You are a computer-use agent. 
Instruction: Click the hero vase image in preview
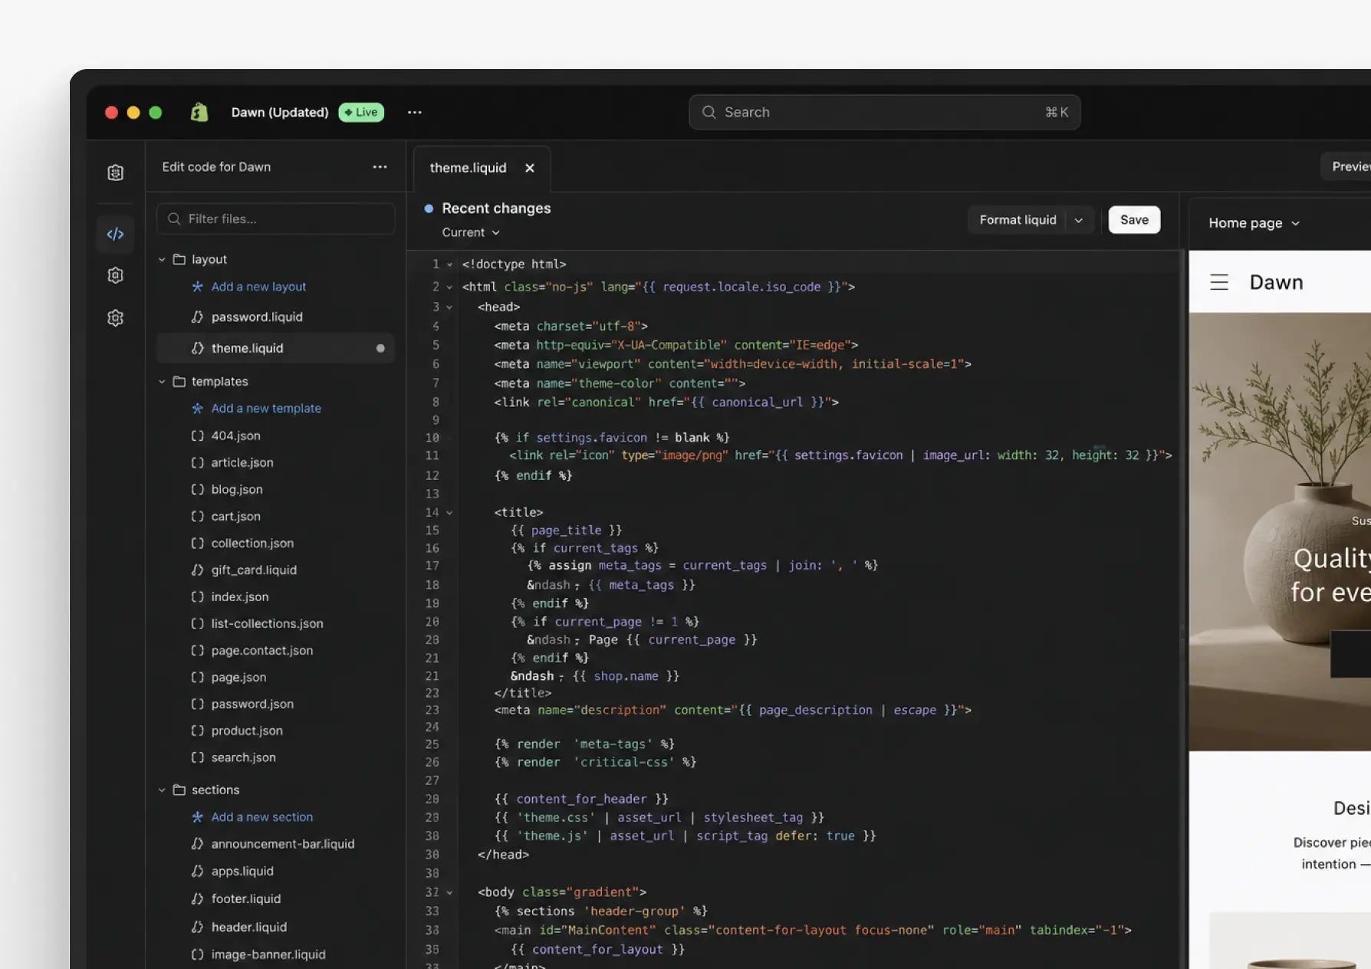[1280, 531]
